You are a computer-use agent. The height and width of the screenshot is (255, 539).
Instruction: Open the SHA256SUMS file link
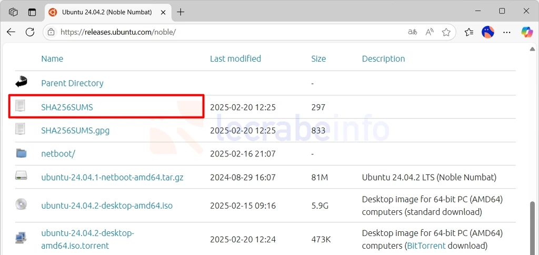67,107
